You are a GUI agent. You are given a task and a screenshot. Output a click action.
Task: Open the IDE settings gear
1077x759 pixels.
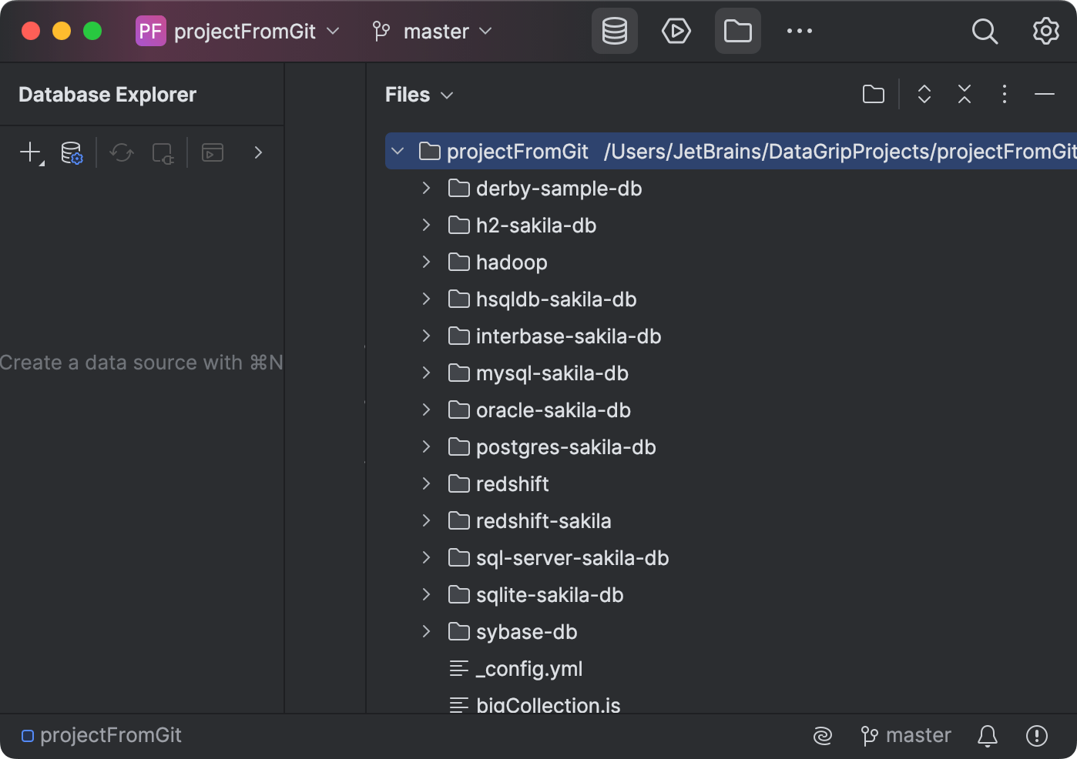[1045, 32]
